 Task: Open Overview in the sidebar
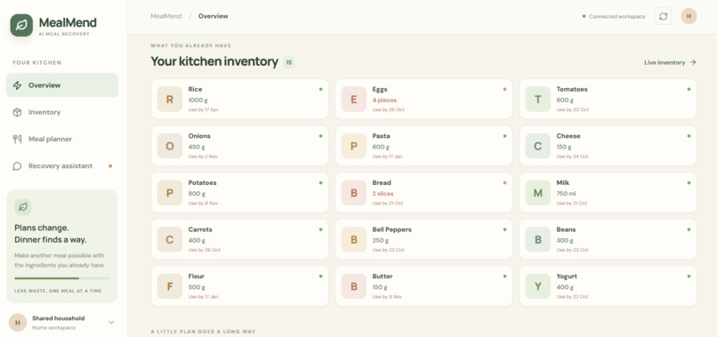[x=62, y=85]
